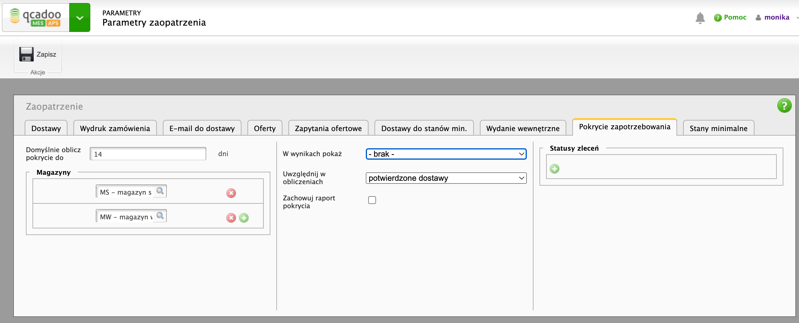Select the Dostawy do stanów min. tab
This screenshot has height=323, width=799.
pos(424,128)
